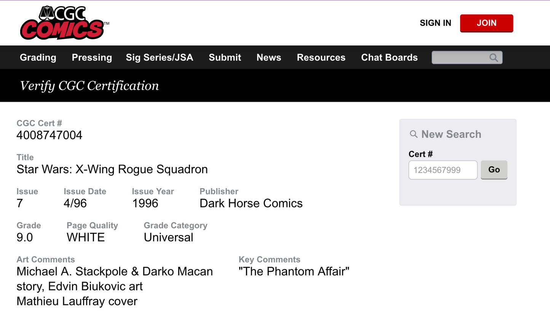550x331 pixels.
Task: Click inside the Cert # input field
Action: point(443,170)
